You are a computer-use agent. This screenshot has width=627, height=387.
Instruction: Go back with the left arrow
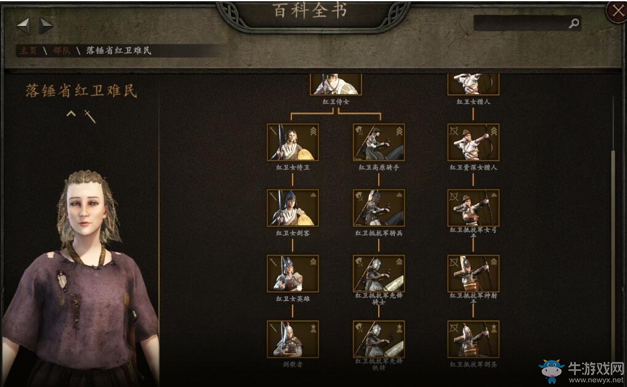23,26
